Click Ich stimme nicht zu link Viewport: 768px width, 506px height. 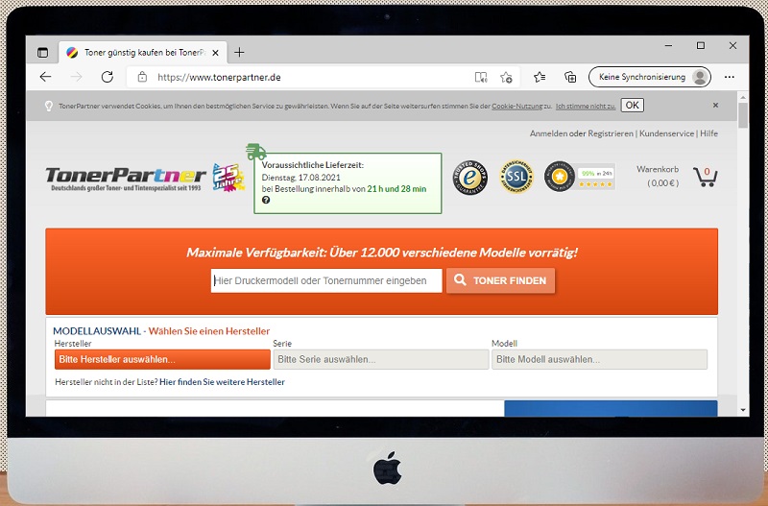point(586,106)
